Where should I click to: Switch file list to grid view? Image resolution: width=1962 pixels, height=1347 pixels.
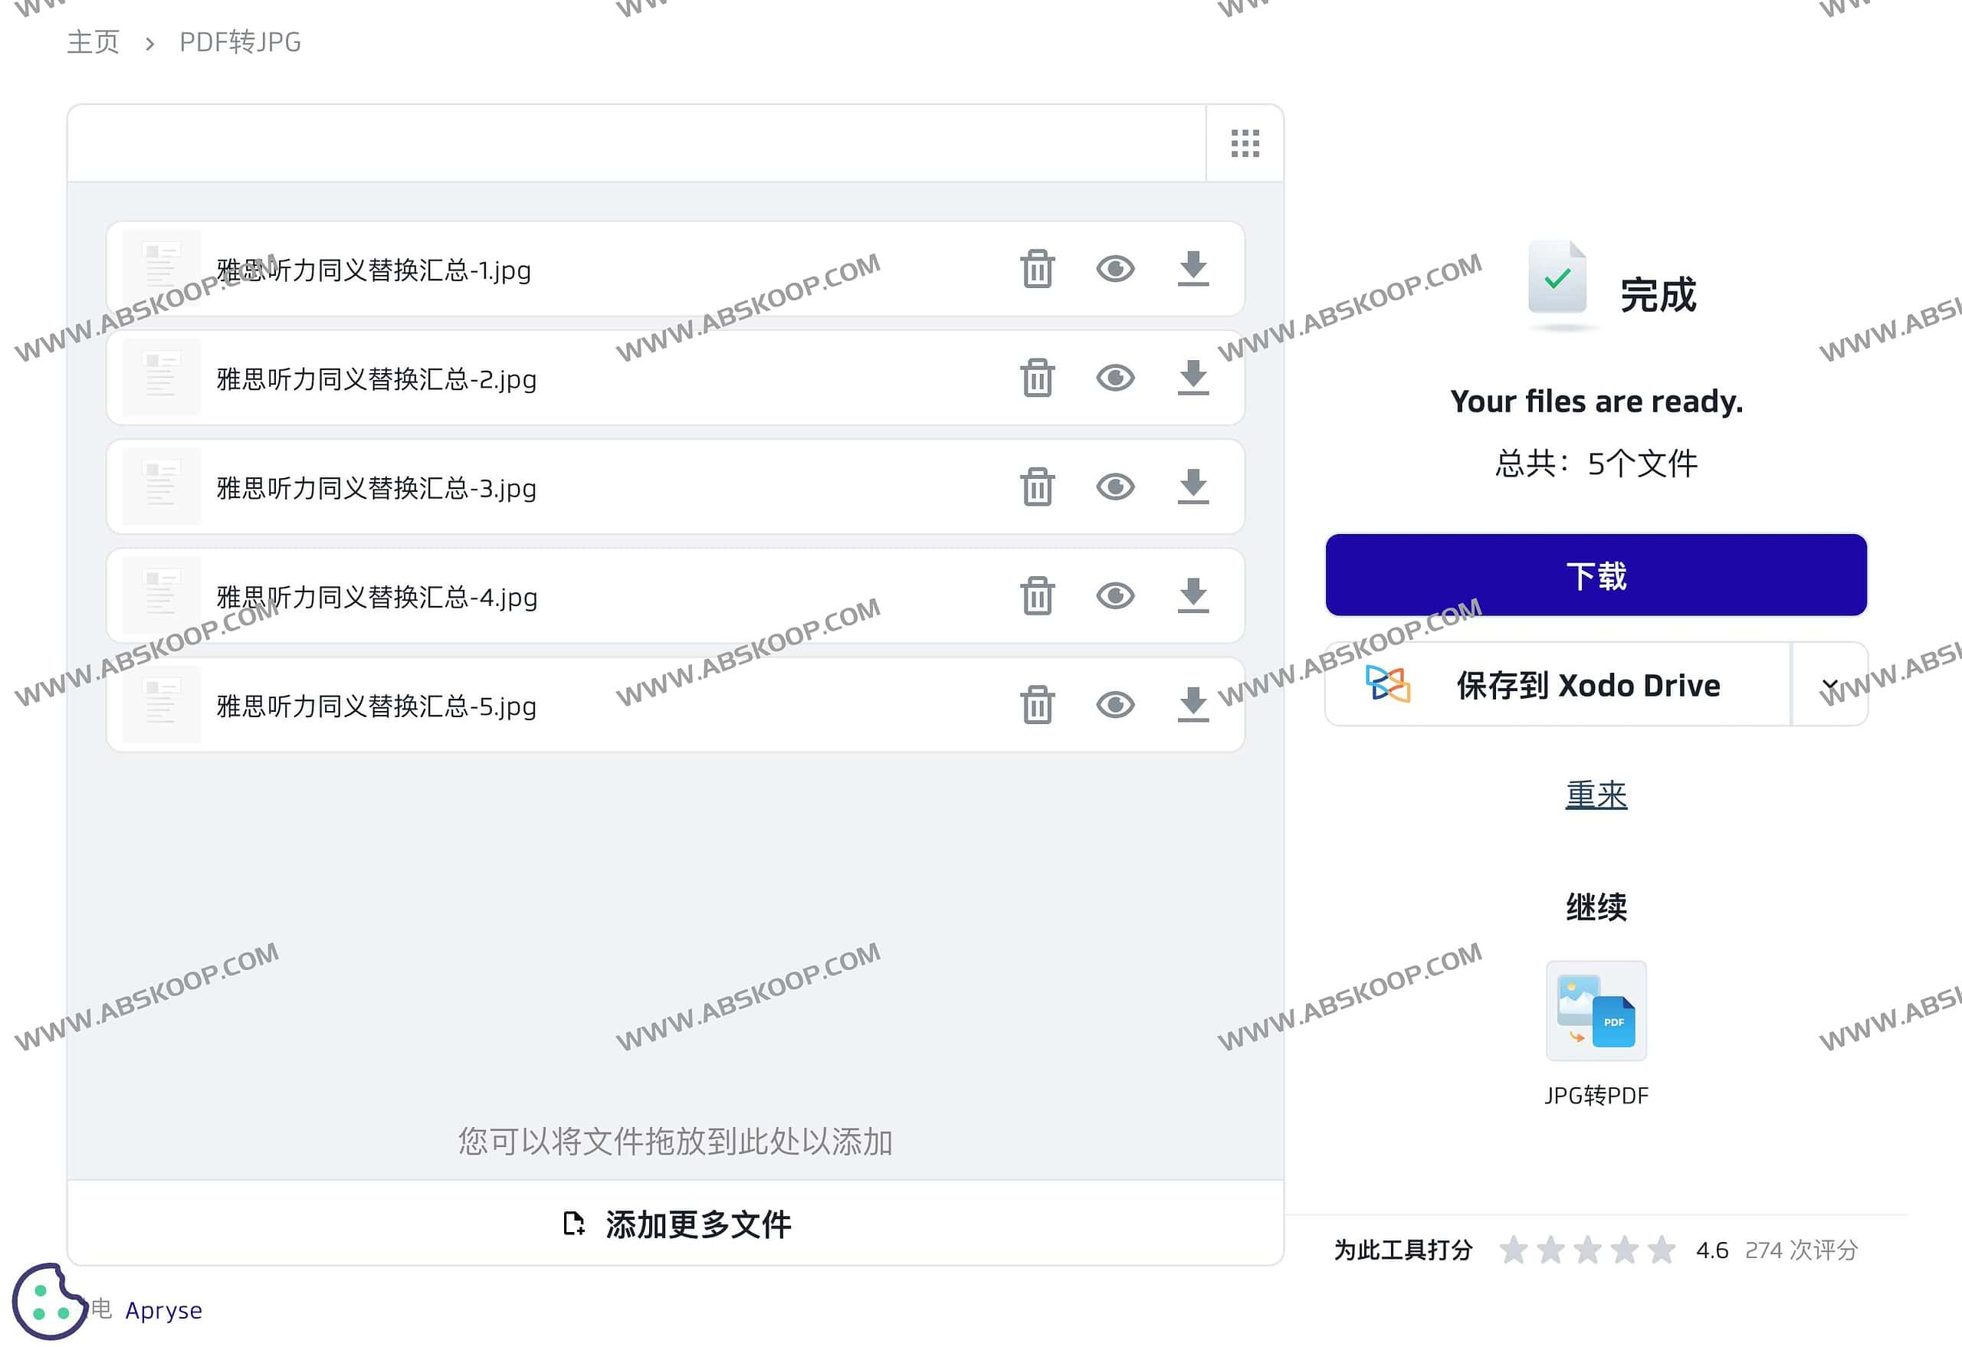1245,143
